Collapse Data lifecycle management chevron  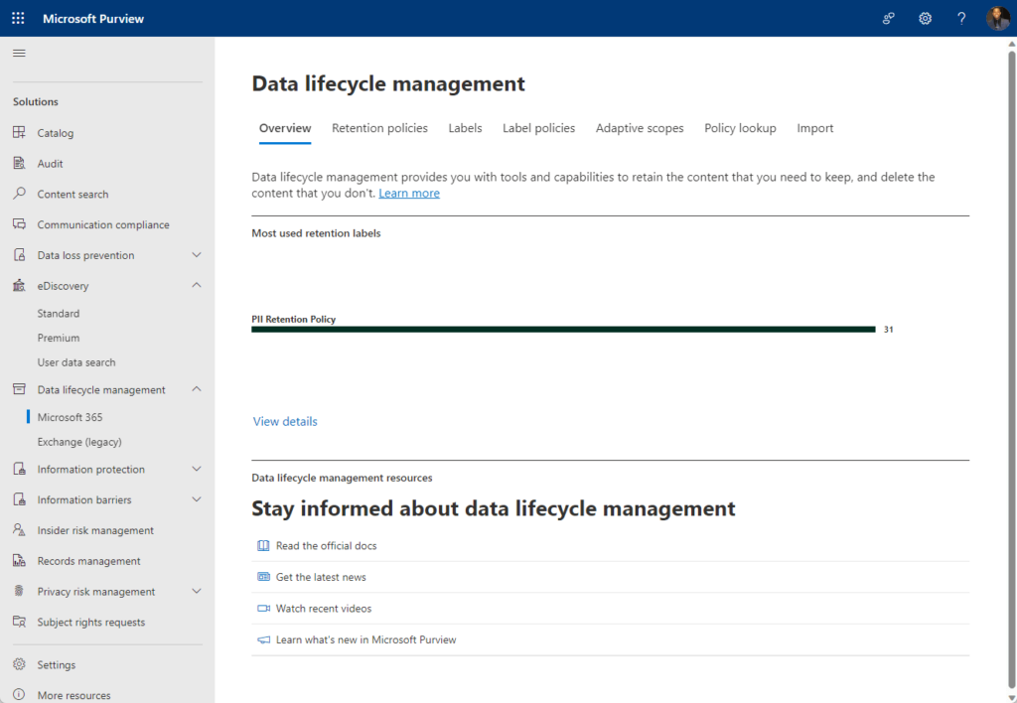click(197, 389)
